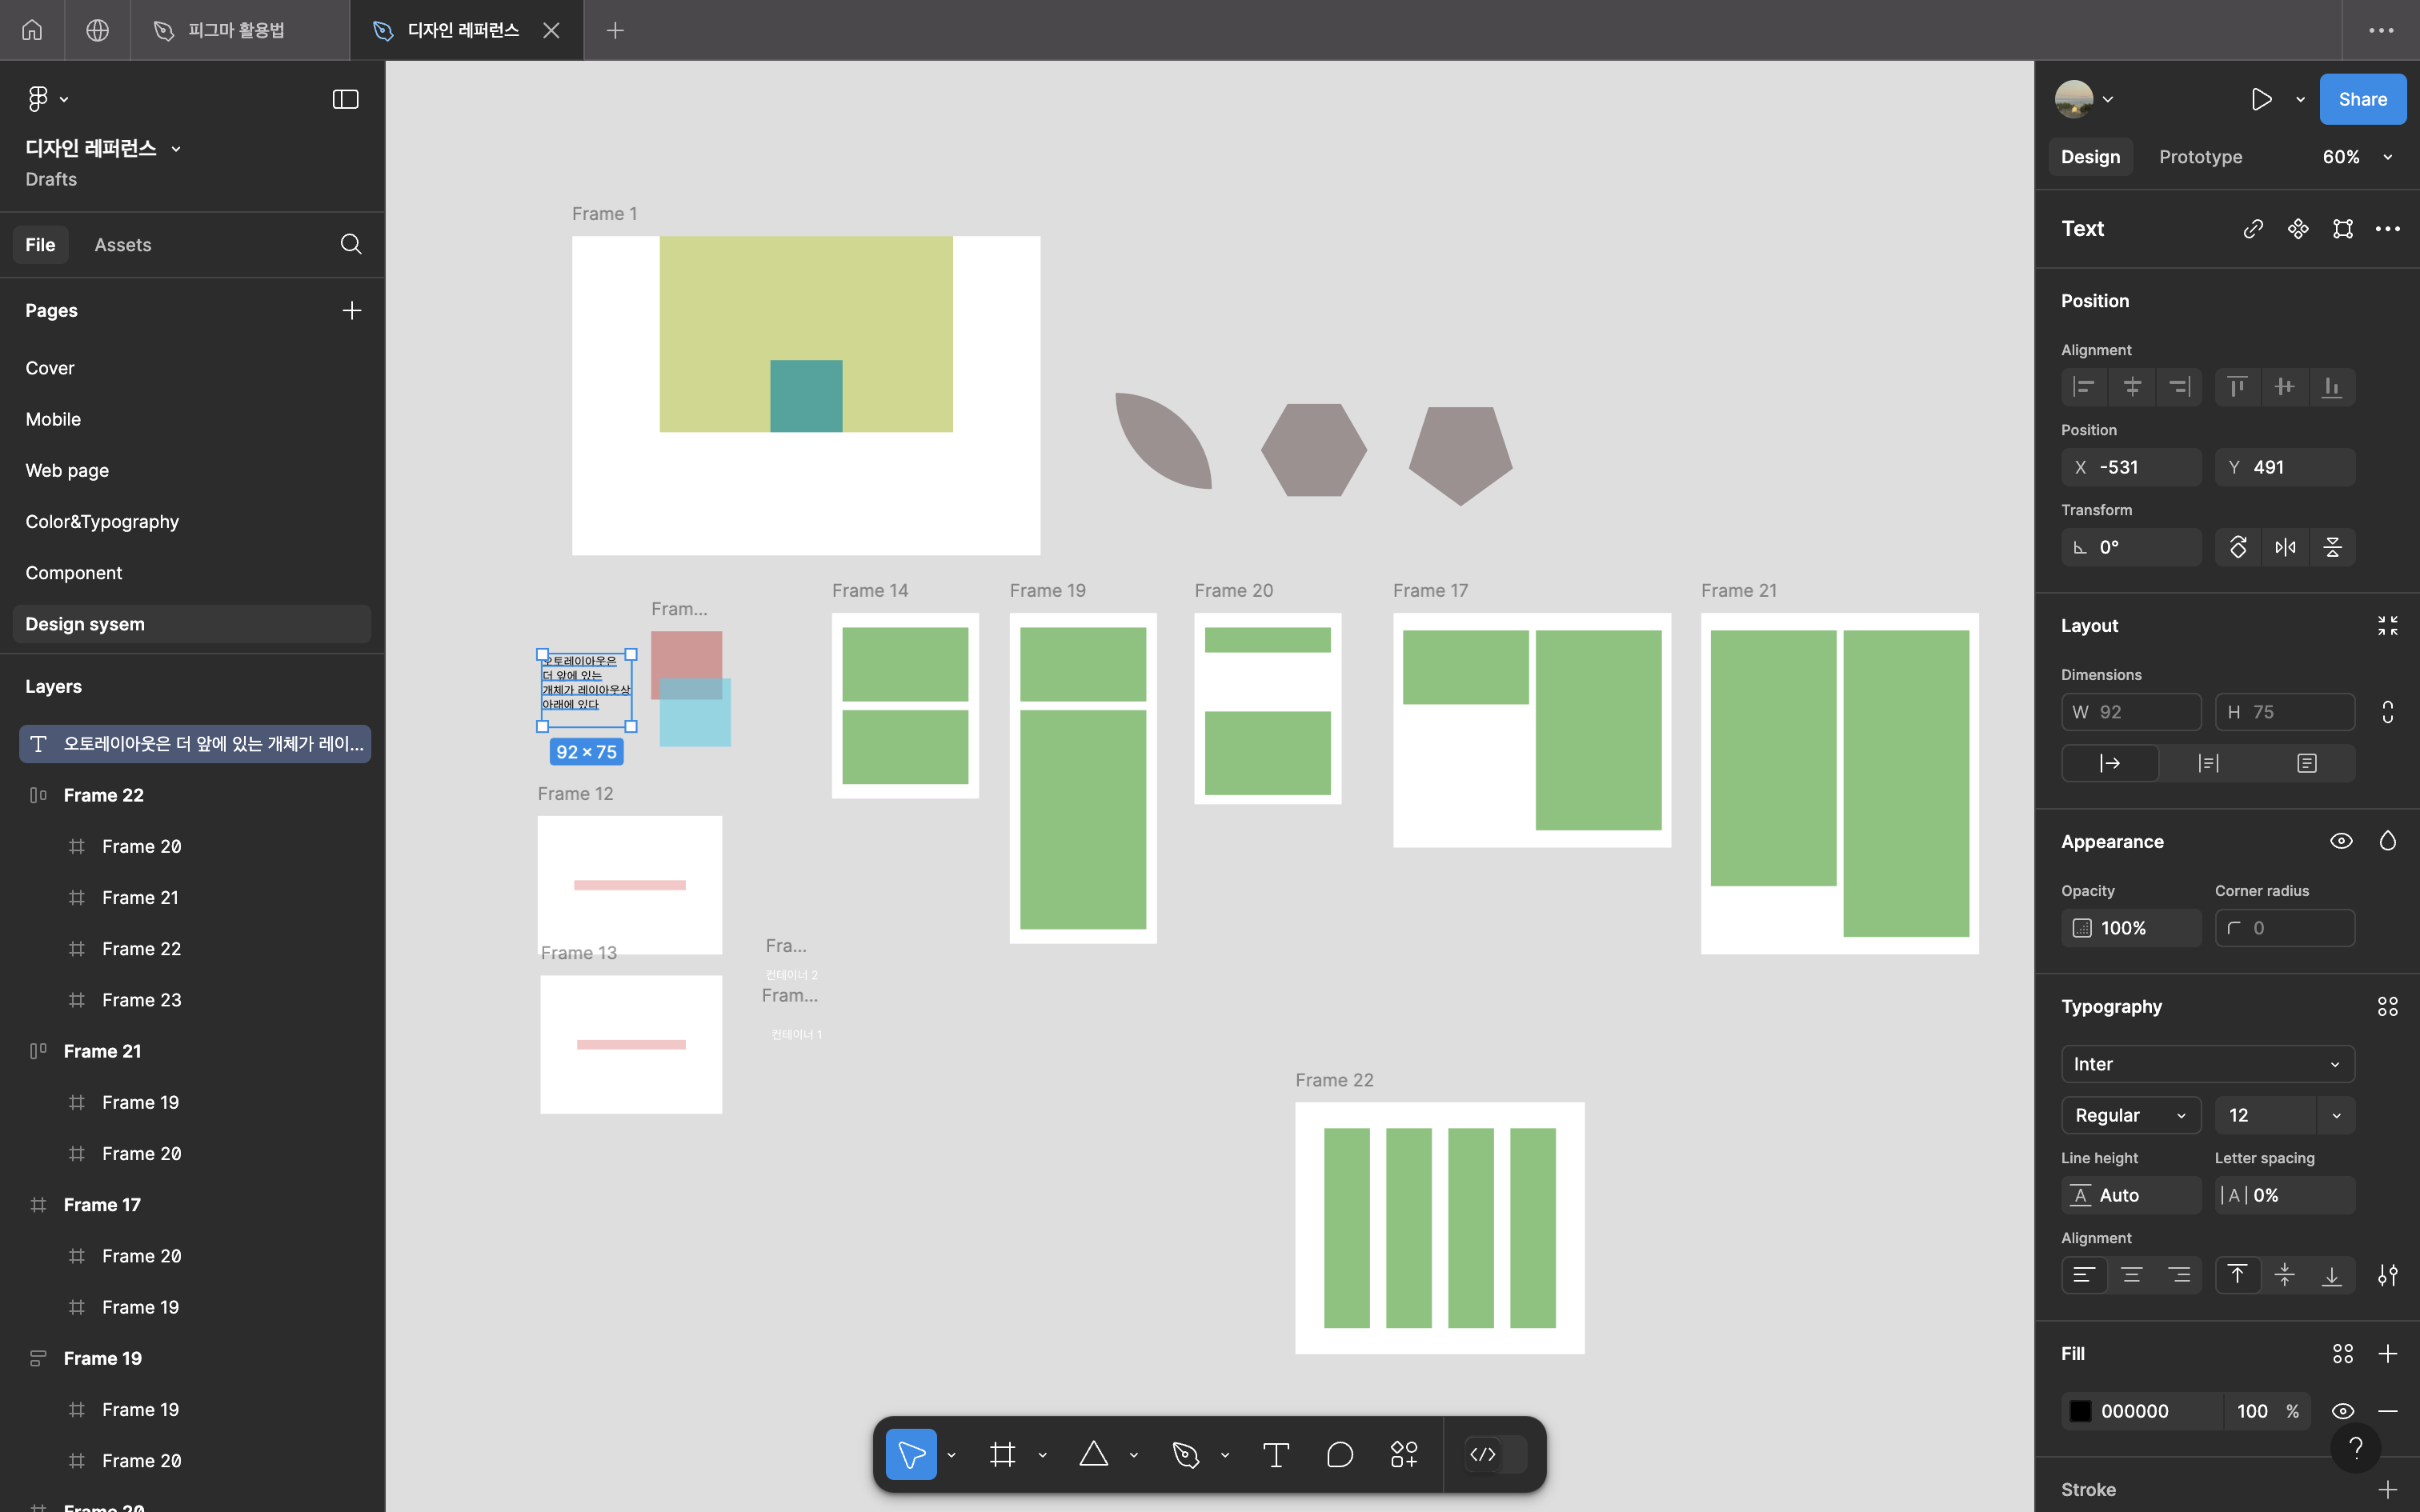Click the align bottom icon
2420x1512 pixels.
pos(2332,387)
